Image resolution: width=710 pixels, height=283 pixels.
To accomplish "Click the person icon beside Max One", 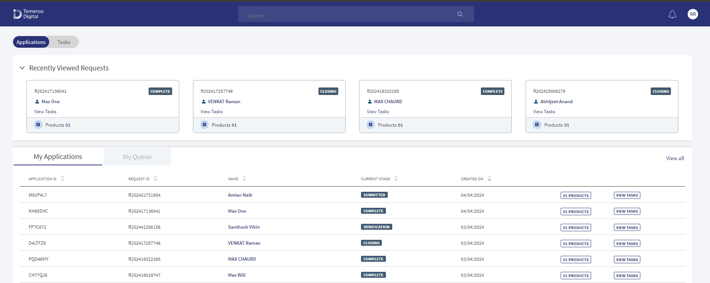I will click(x=37, y=102).
